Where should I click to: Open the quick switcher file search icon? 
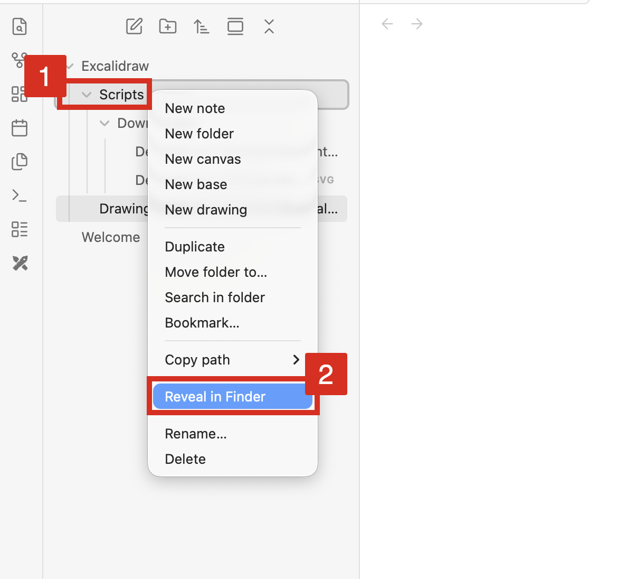[20, 27]
